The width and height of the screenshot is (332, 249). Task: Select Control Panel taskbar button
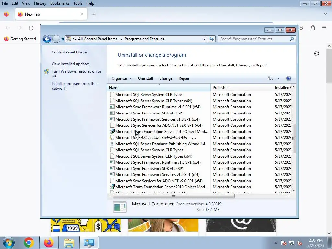(89, 243)
